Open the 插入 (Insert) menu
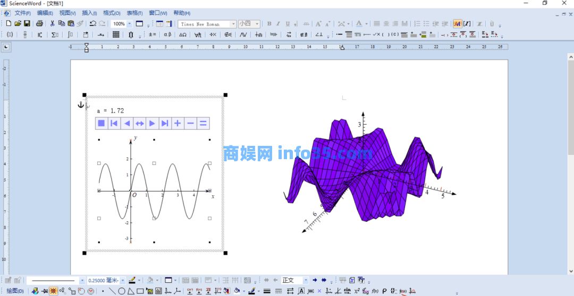 tap(89, 13)
